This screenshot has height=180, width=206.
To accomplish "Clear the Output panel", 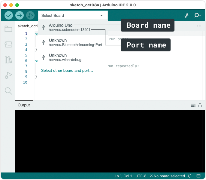I will [x=193, y=105].
